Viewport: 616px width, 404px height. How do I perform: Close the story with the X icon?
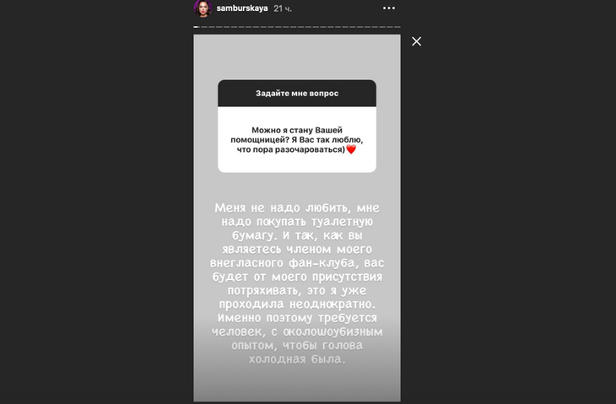(416, 41)
